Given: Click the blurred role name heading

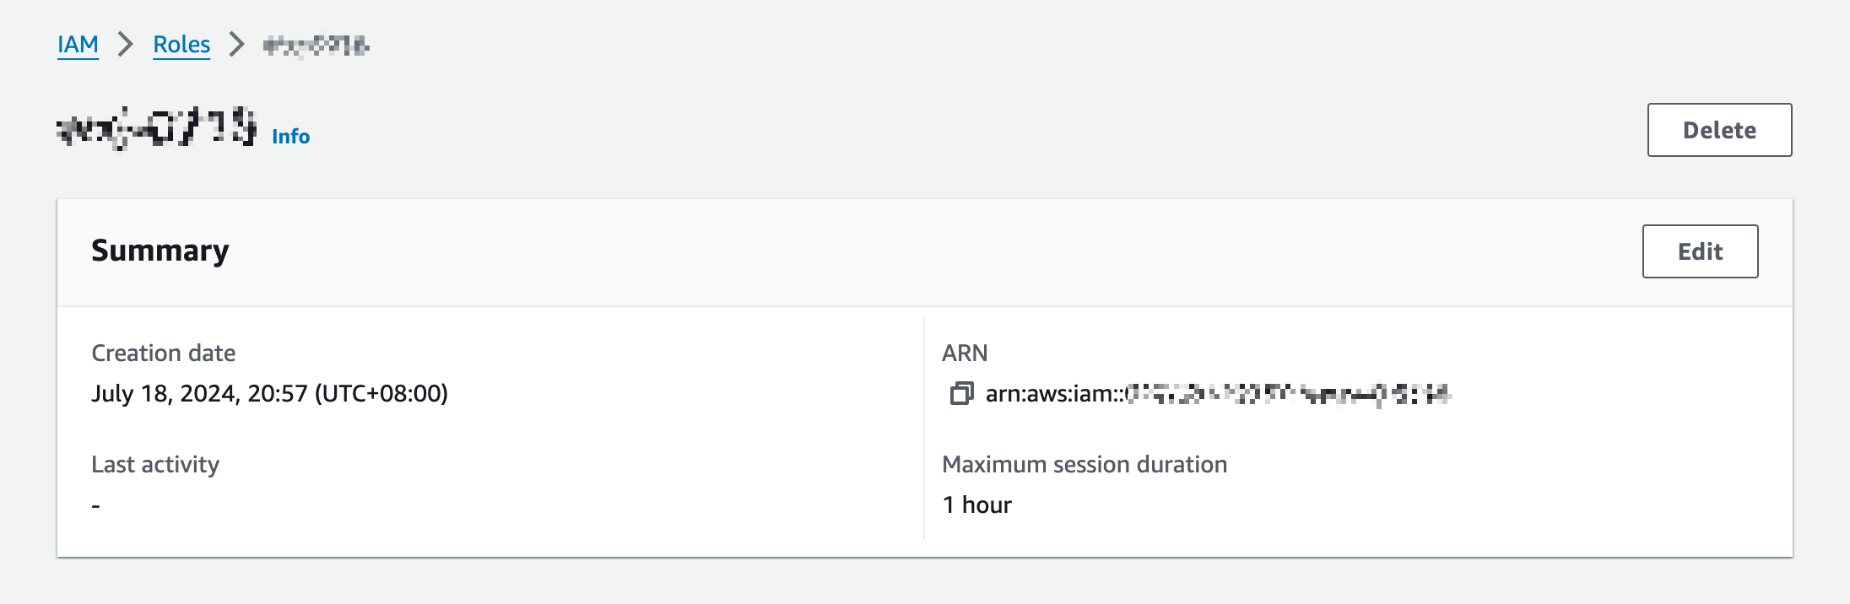Looking at the screenshot, I should (157, 128).
